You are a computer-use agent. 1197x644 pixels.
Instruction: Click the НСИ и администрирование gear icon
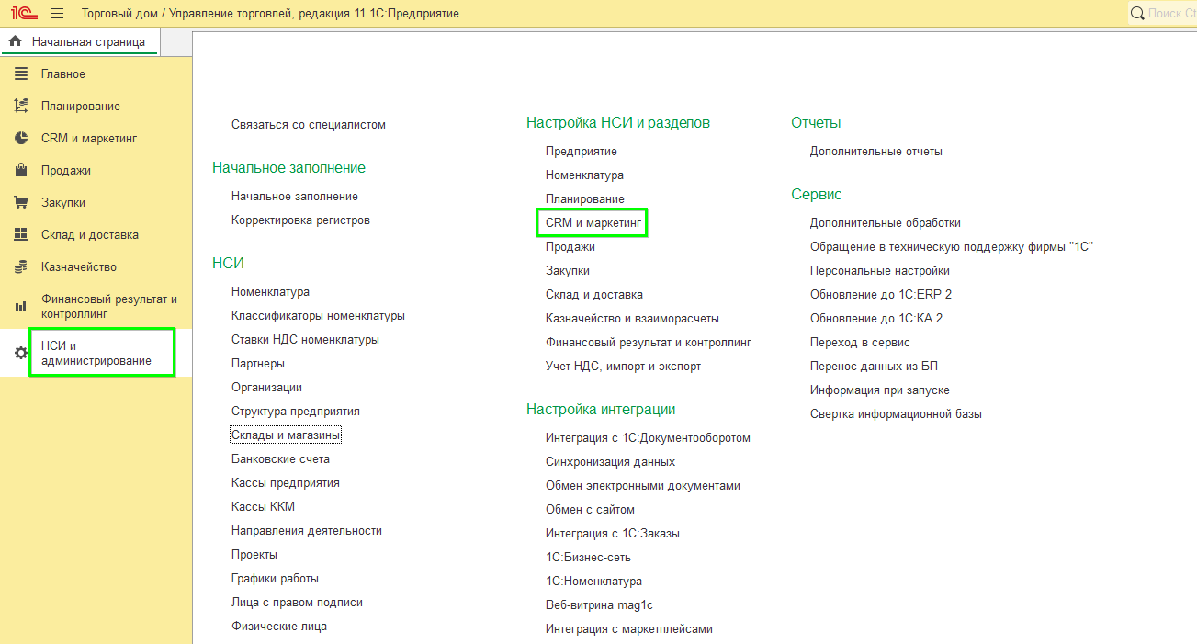[21, 353]
